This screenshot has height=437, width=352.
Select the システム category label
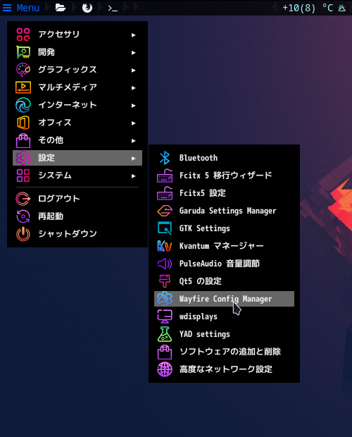point(55,176)
